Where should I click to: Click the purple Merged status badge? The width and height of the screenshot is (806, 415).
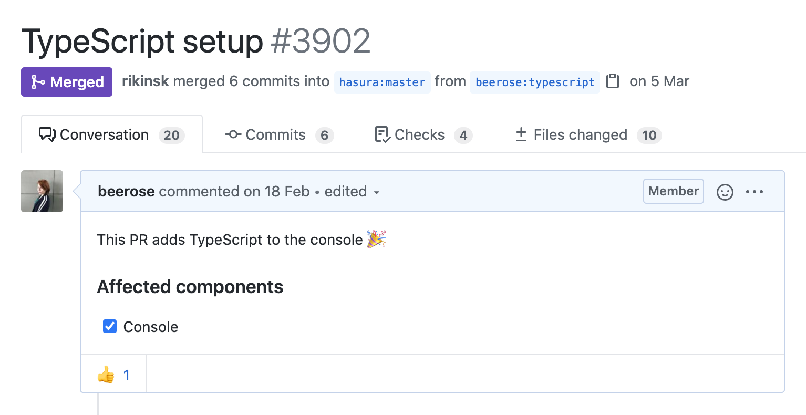pyautogui.click(x=67, y=82)
